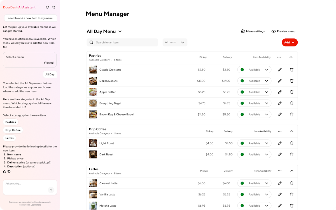Give thumbs up feedback on AI response
Viewport: 336px width, 210px height.
pyautogui.click(x=4, y=171)
